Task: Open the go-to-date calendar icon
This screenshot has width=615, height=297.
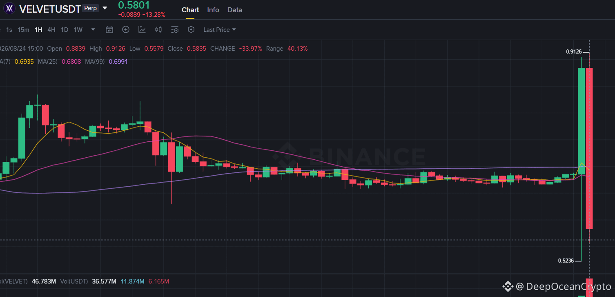Action: click(109, 29)
